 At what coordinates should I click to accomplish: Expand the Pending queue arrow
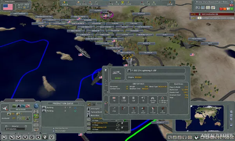point(75,111)
